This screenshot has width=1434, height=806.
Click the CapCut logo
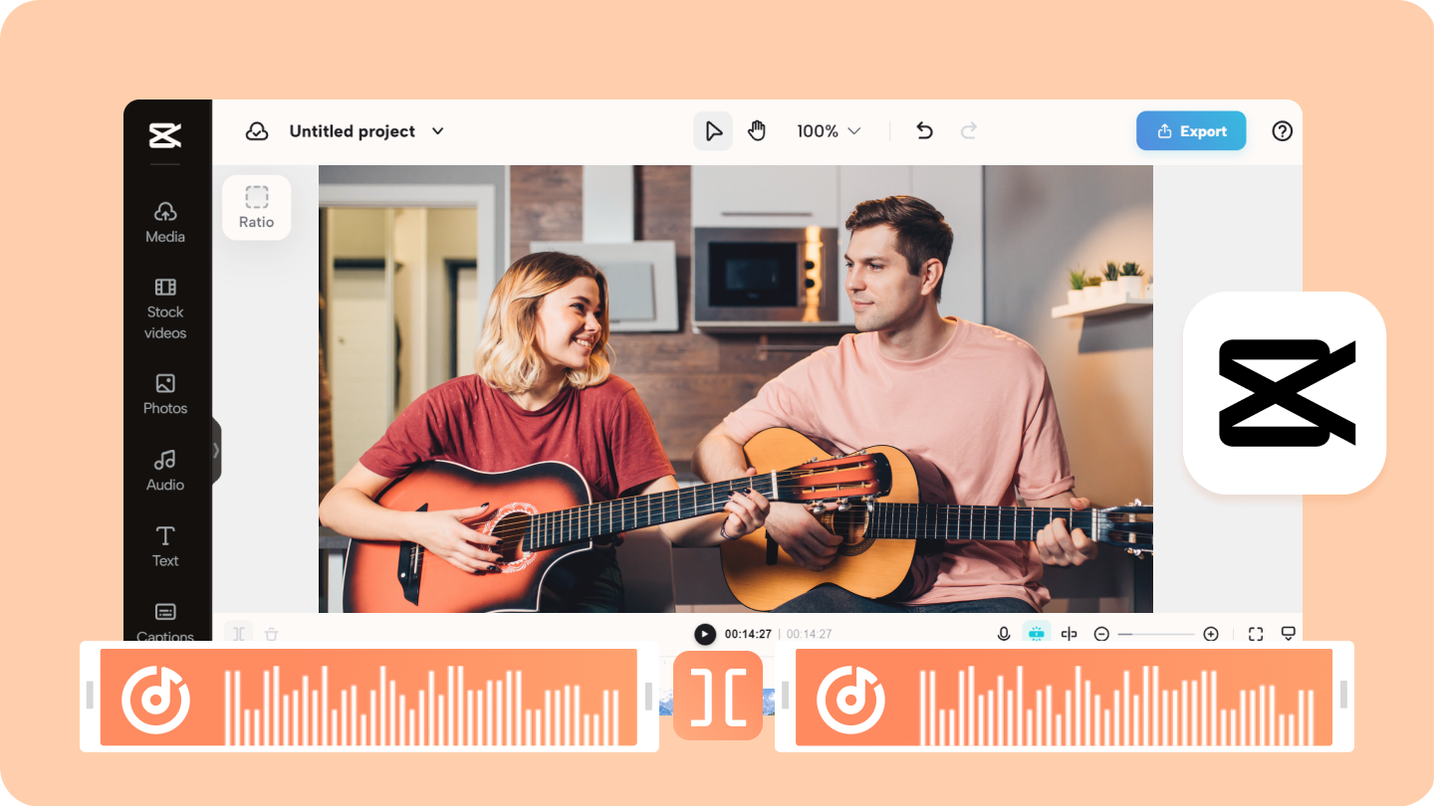tap(167, 136)
